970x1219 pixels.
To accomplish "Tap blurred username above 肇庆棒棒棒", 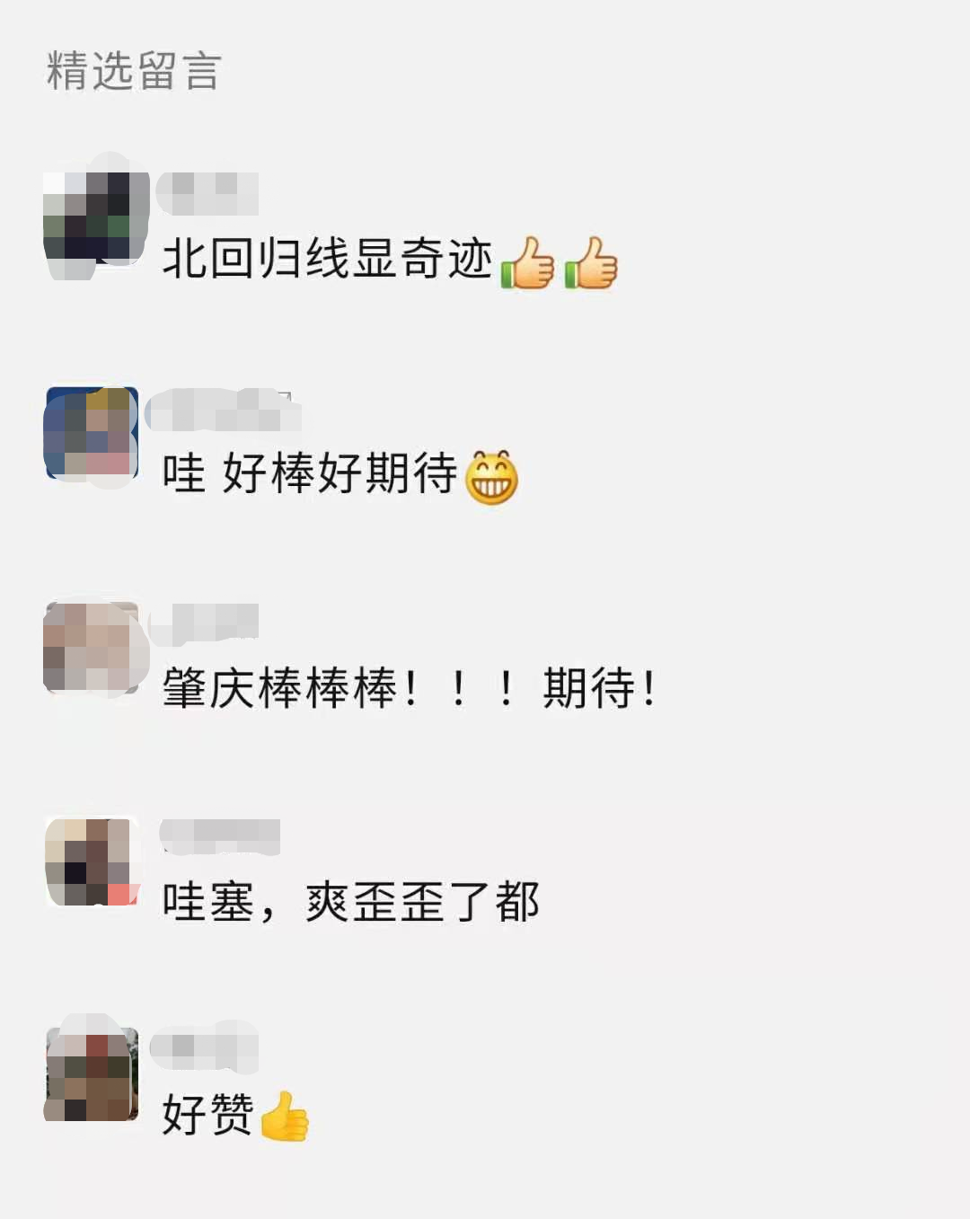I will point(205,624).
